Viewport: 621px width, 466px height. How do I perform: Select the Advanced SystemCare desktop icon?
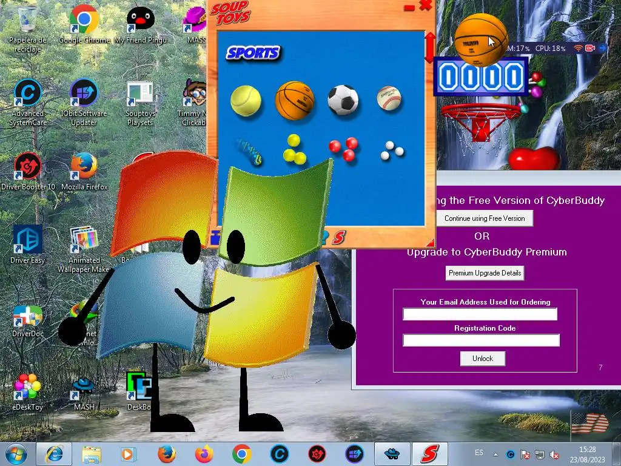point(28,102)
